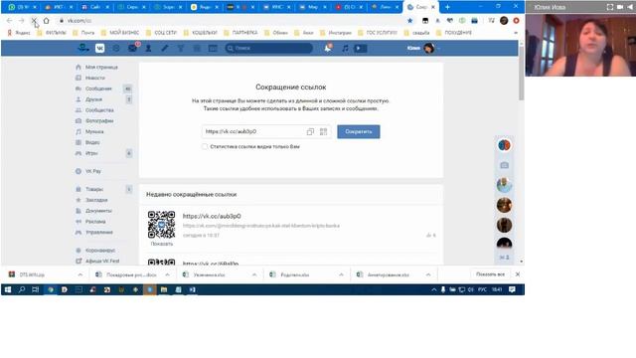Open the 'МОЙ БИЗНЕС' bookmarks folder
This screenshot has height=358, width=636.
point(120,33)
